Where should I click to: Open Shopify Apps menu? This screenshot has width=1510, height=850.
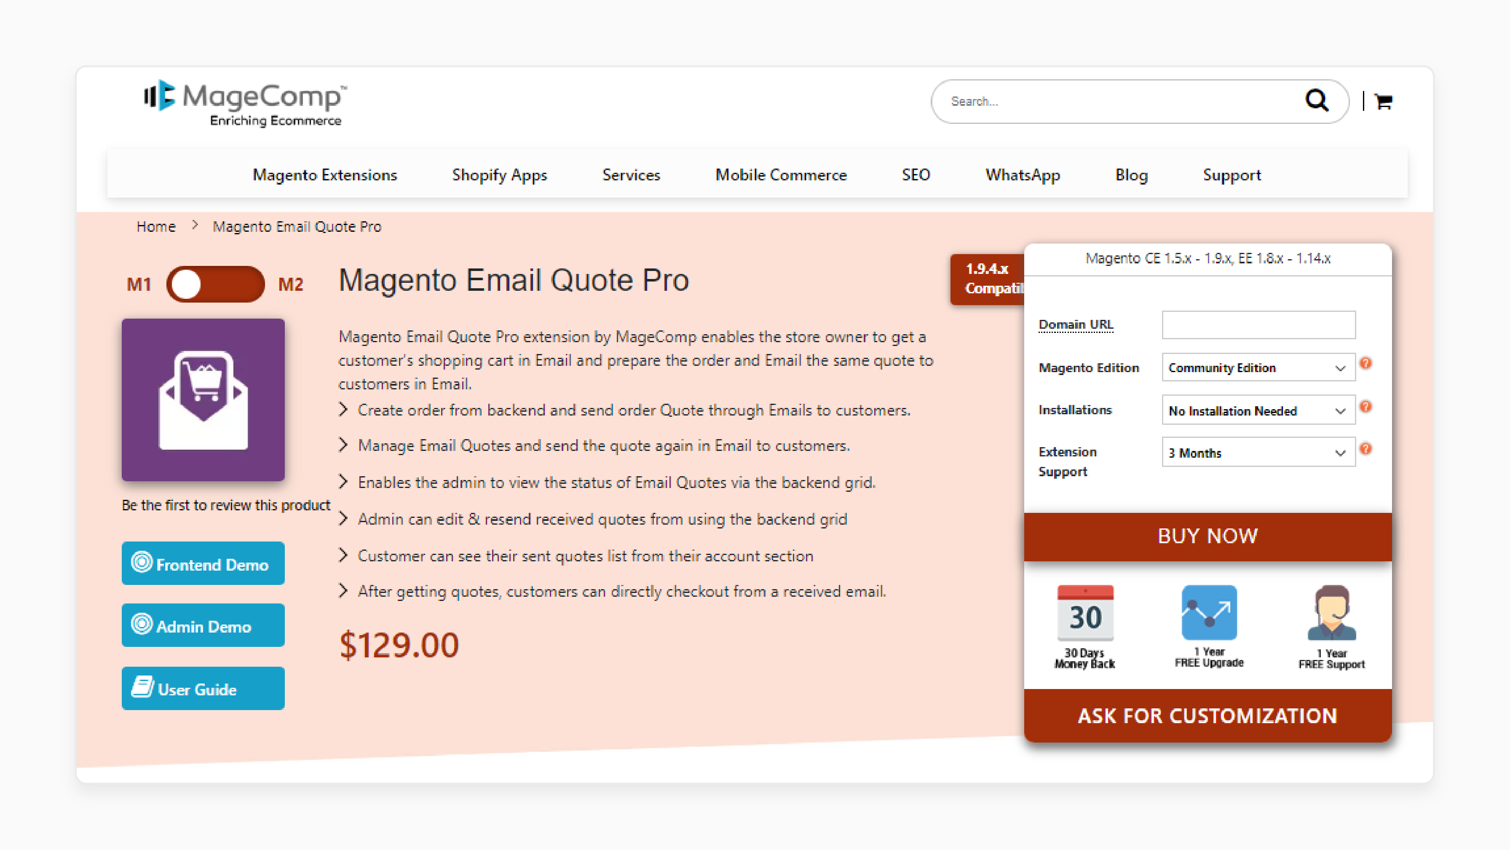click(499, 175)
